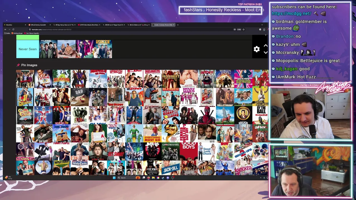Select the Austin Powers Goldmember poster

pyautogui.click(x=25, y=97)
